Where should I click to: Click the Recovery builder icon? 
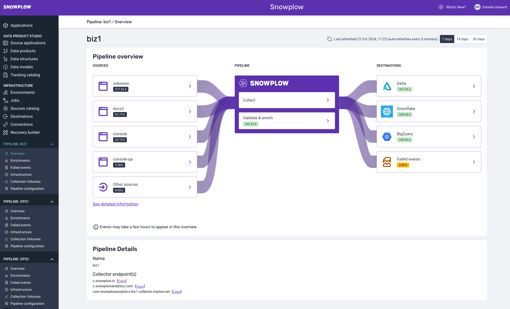[x=6, y=132]
